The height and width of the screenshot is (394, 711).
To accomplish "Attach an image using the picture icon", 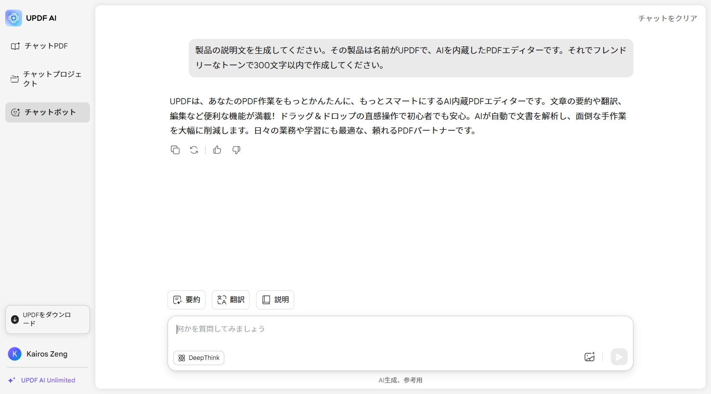I will click(590, 357).
